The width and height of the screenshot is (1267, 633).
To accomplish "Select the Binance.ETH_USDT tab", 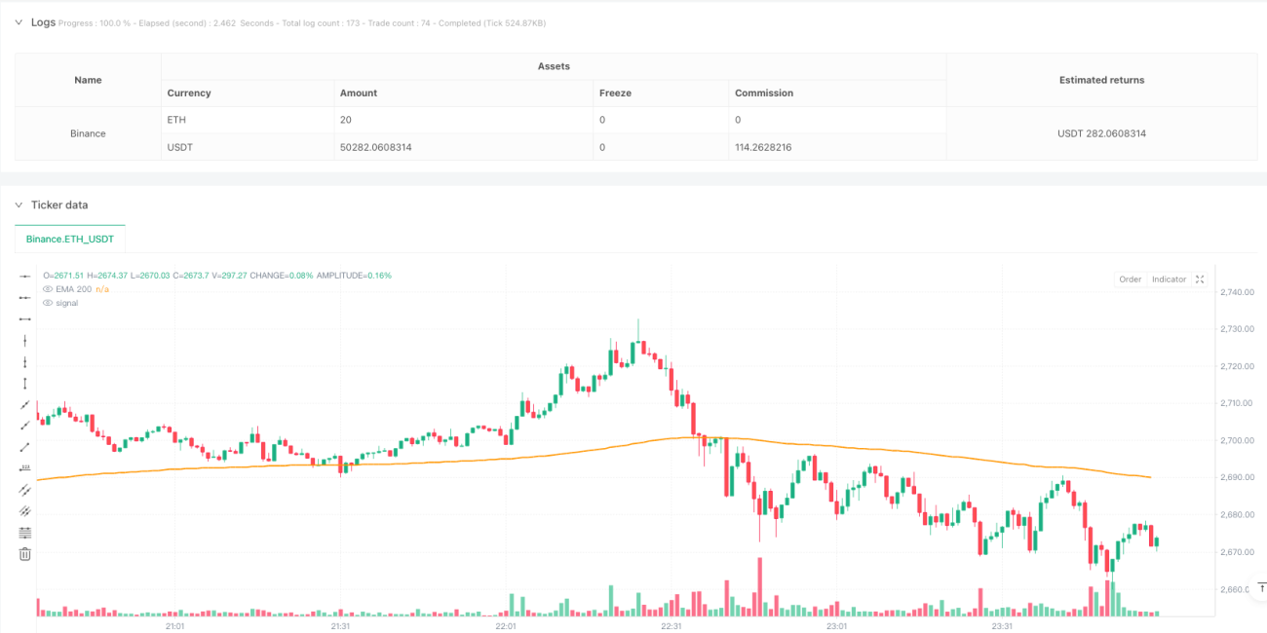I will pos(70,239).
